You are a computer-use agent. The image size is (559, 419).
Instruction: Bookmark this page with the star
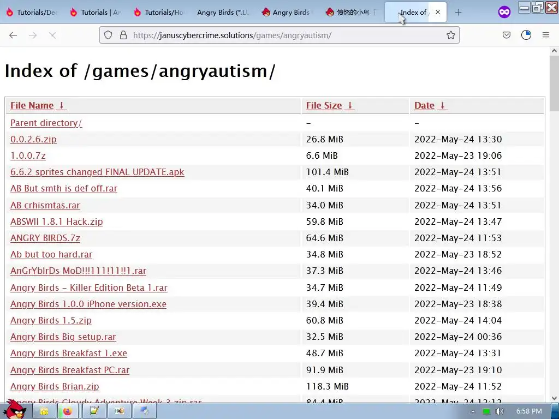(x=450, y=35)
